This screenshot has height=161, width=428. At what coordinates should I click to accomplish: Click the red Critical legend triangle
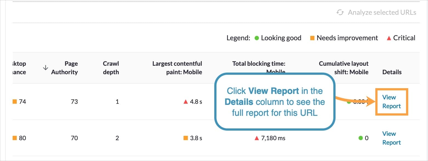[389, 38]
